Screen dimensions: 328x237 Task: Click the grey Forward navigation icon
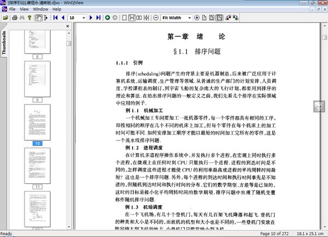coord(115,18)
